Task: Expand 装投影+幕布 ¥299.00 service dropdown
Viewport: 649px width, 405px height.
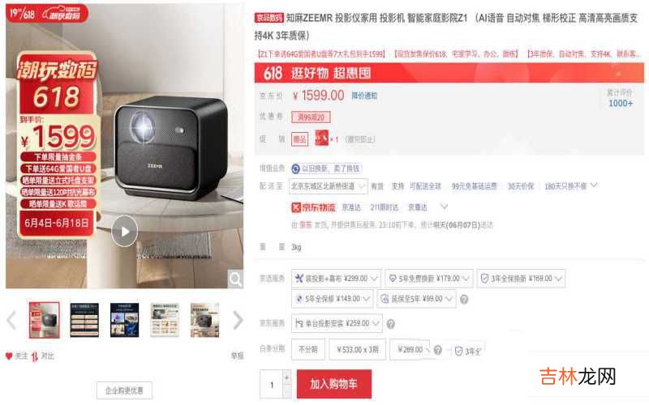Action: pos(336,279)
